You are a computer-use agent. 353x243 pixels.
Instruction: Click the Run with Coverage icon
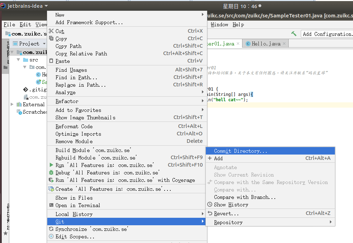(51, 180)
